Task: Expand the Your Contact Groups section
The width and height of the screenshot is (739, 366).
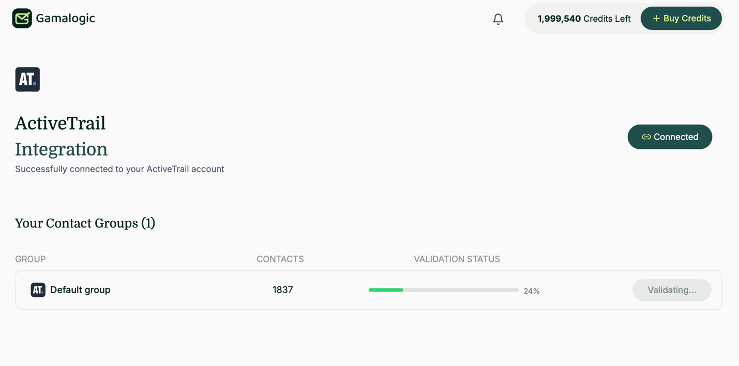Action: click(85, 223)
